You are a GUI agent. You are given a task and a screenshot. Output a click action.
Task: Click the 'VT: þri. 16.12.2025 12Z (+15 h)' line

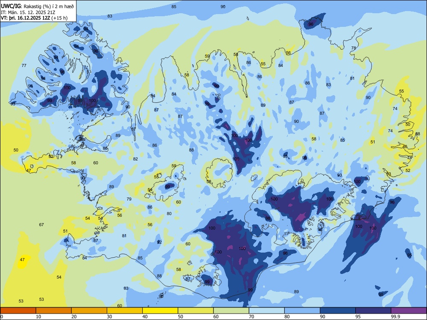click(34, 18)
